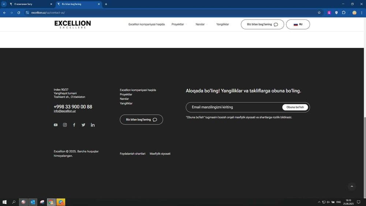Click the volume icon in system tray
The image size is (366, 206).
(x=328, y=202)
